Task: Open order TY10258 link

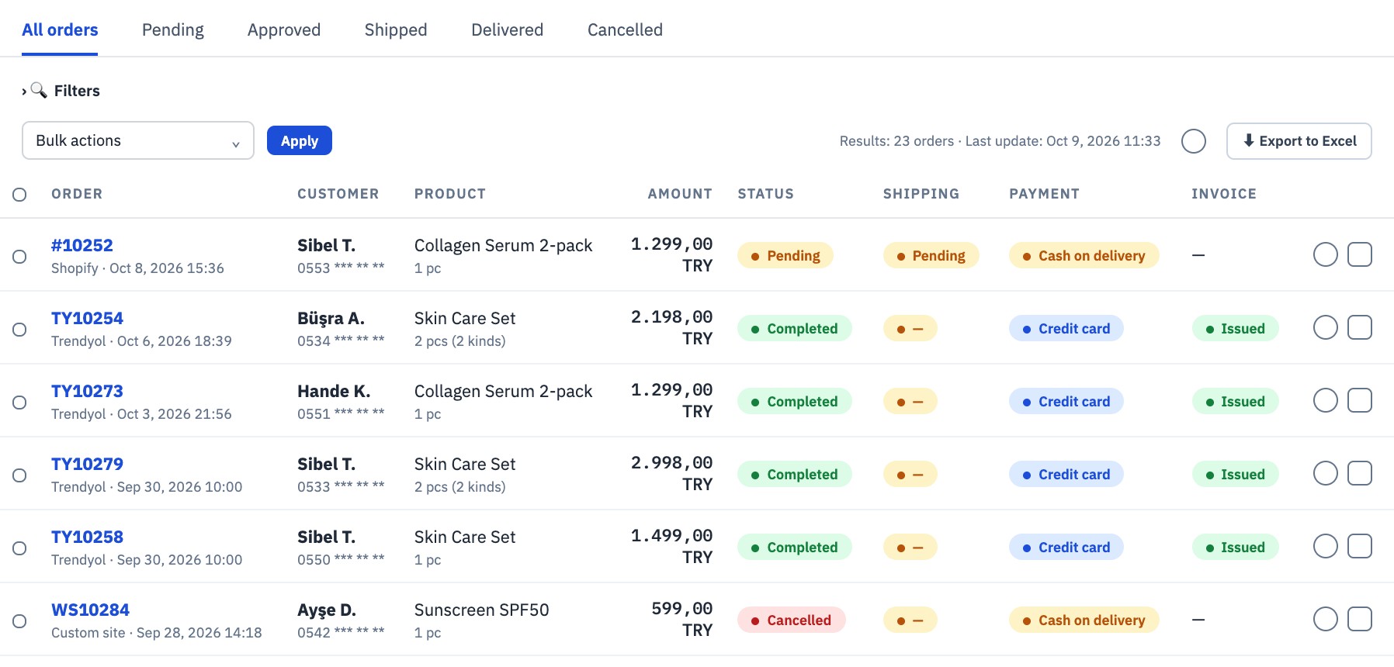Action: pyautogui.click(x=87, y=537)
